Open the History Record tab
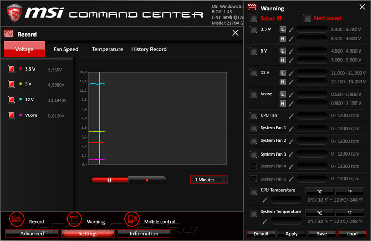Screen dimensions: 371x241 (x=149, y=49)
